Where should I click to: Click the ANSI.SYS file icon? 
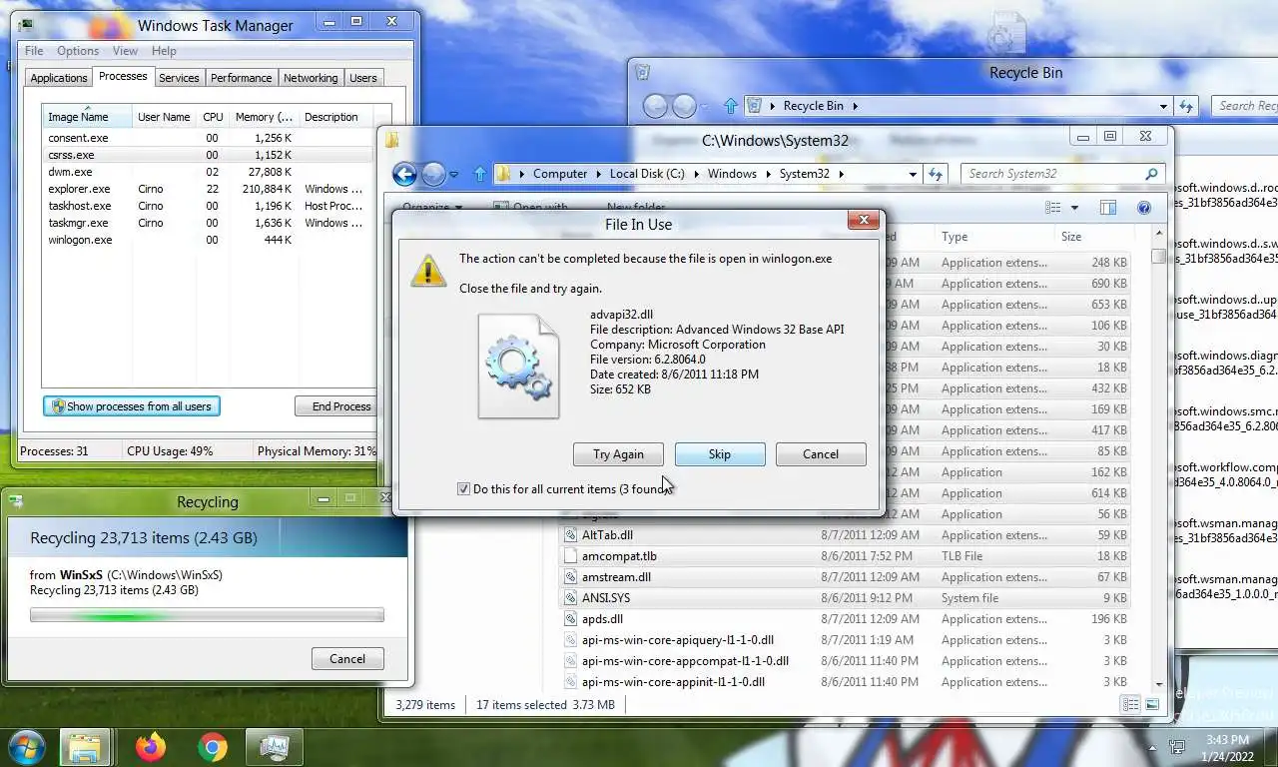coord(571,598)
